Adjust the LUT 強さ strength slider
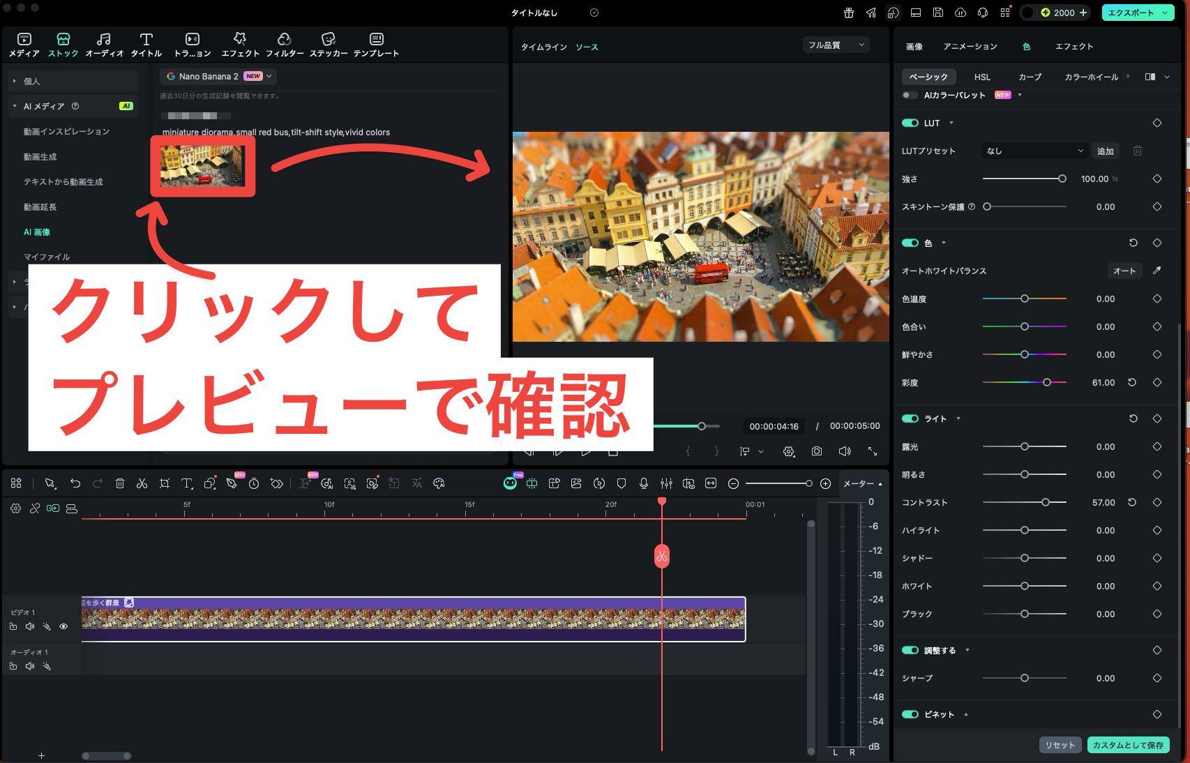The height and width of the screenshot is (763, 1190). point(1062,179)
